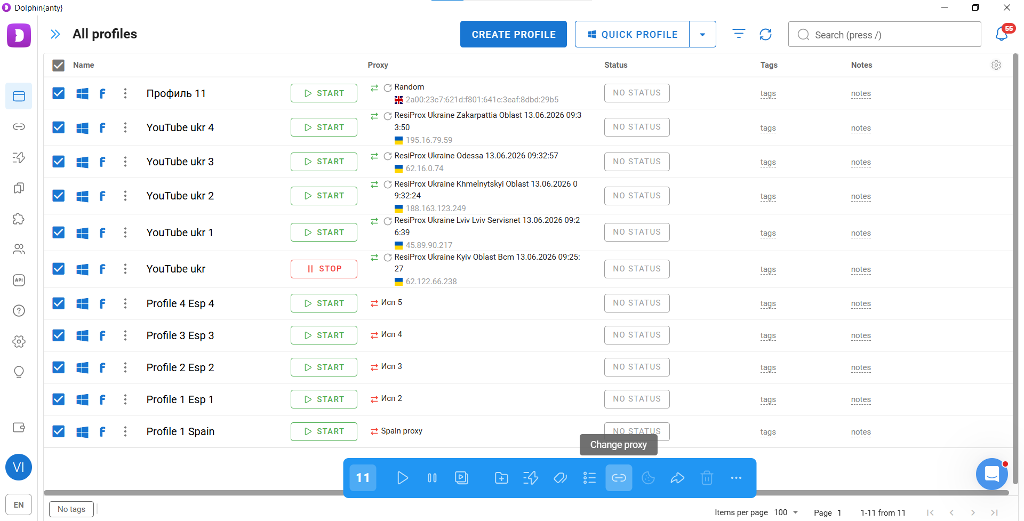Click the Proxy column header
The image size is (1024, 521).
point(378,65)
